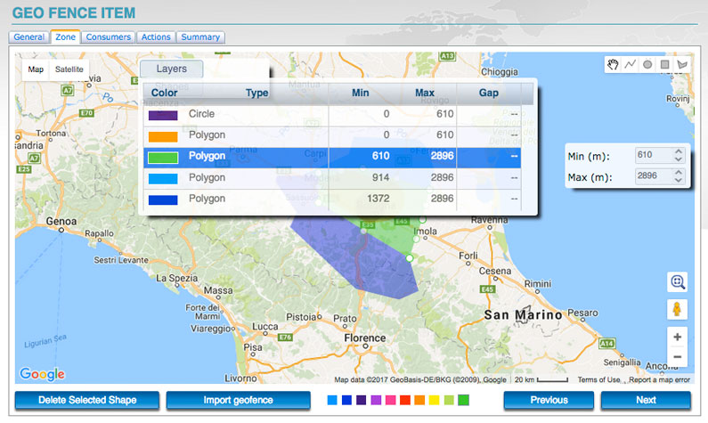Screen dimensions: 708x423
Task: Go to the Actions tab
Action: tap(156, 37)
